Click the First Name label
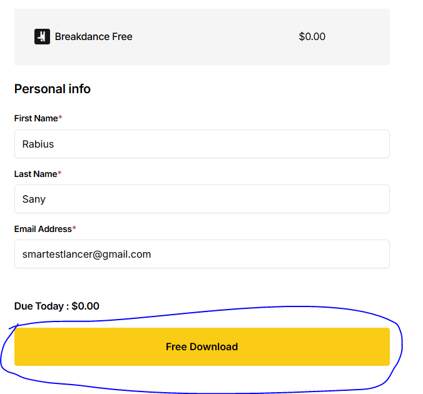 coord(36,118)
